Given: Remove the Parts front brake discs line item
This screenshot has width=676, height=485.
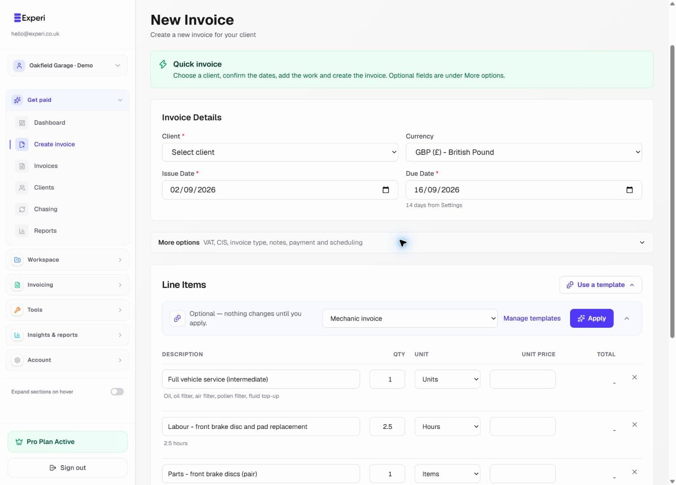Looking at the screenshot, I should pyautogui.click(x=634, y=472).
